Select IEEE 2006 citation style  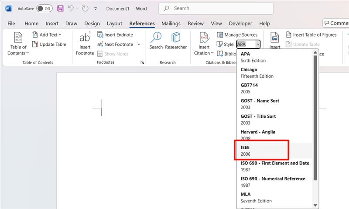point(274,151)
